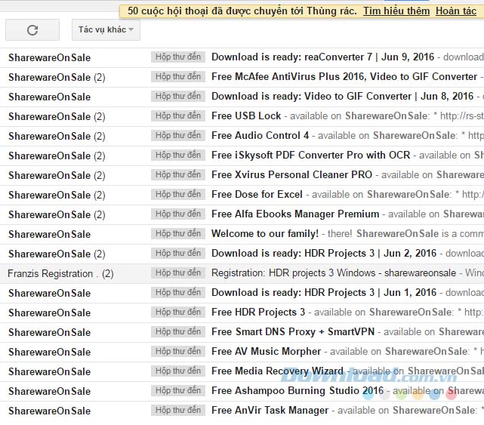Open the Free iSkysoft PDF Converter Pro email
The image size is (484, 425).
click(x=310, y=156)
